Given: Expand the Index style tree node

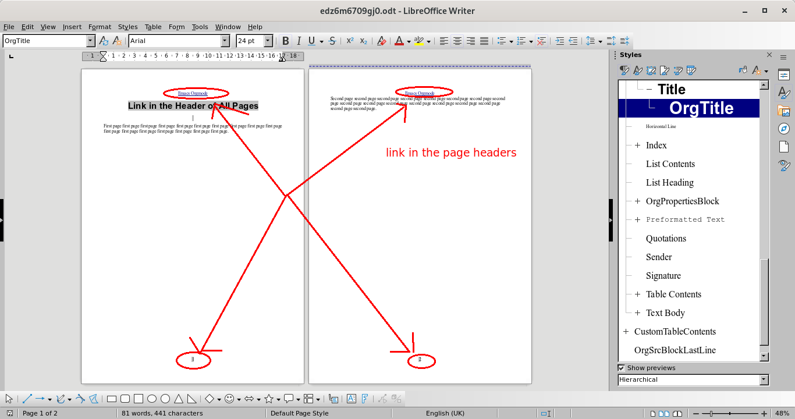Looking at the screenshot, I should click(637, 145).
